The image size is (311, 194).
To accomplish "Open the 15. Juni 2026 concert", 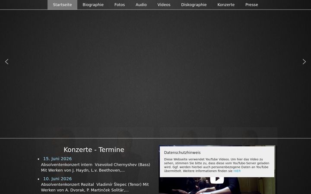I will click(x=57, y=159).
